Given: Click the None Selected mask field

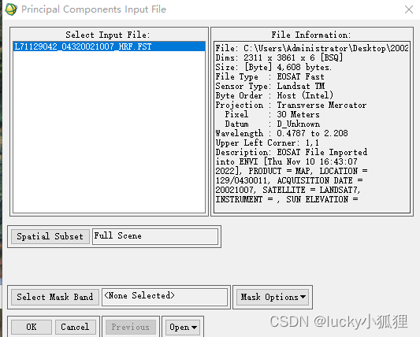Looking at the screenshot, I should click(165, 296).
